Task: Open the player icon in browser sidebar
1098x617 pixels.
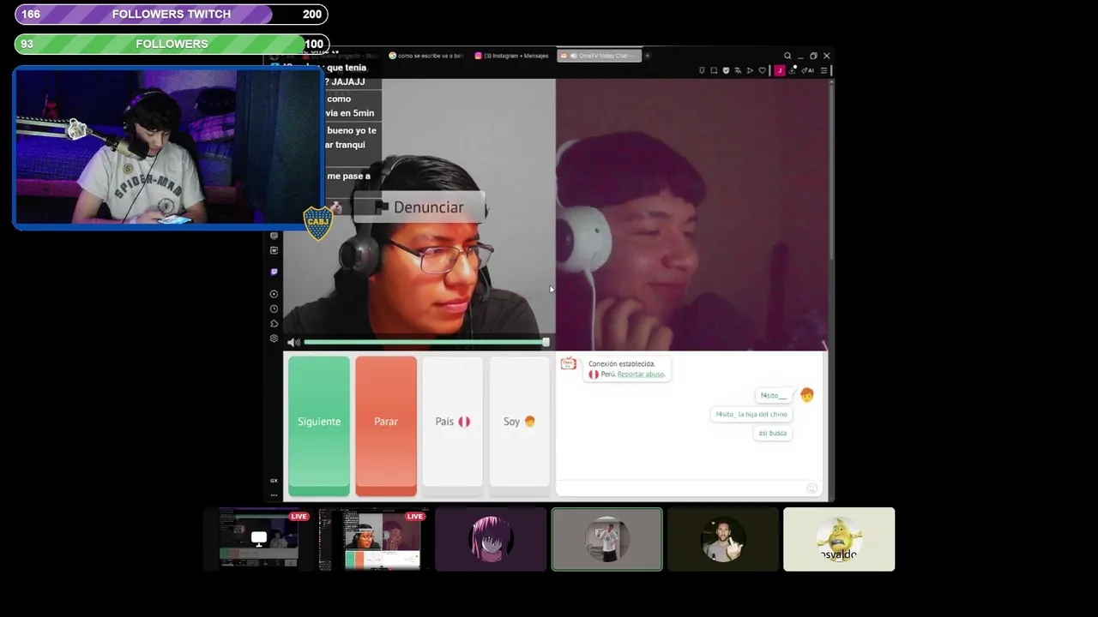Action: pos(274,294)
